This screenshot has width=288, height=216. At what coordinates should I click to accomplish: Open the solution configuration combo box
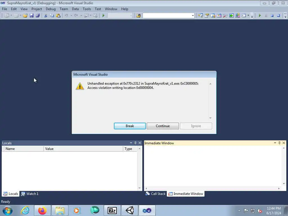(120, 16)
